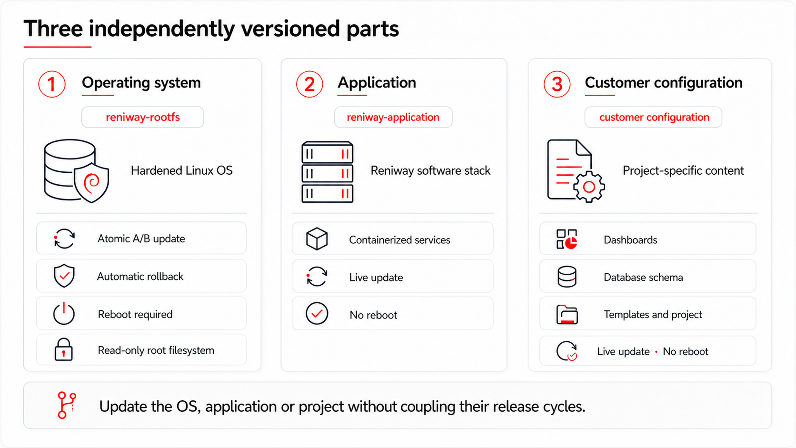Click the document gear icon for Project-specific content

[x=576, y=171]
